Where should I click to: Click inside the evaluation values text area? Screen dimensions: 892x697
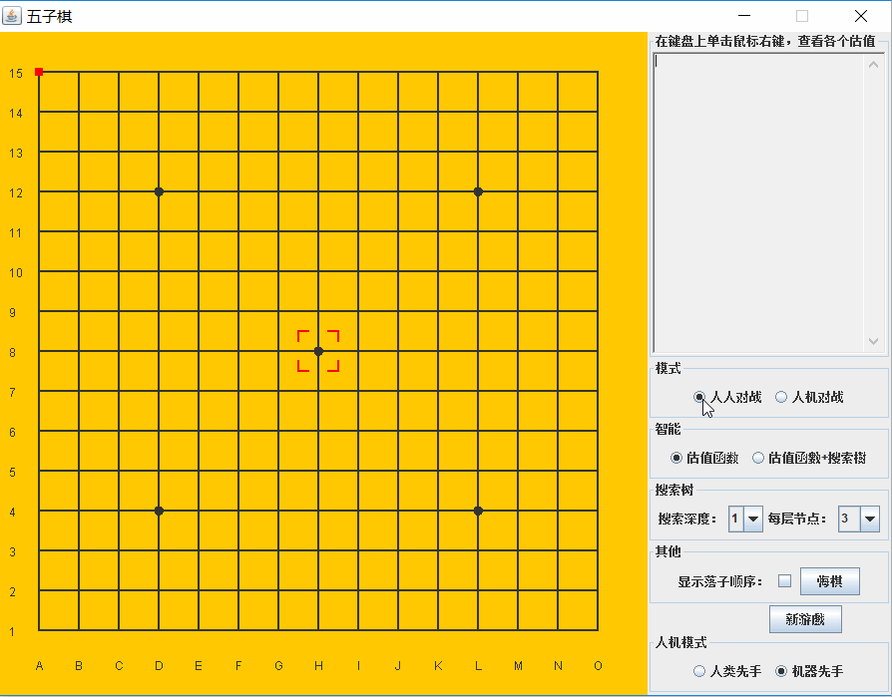point(758,203)
